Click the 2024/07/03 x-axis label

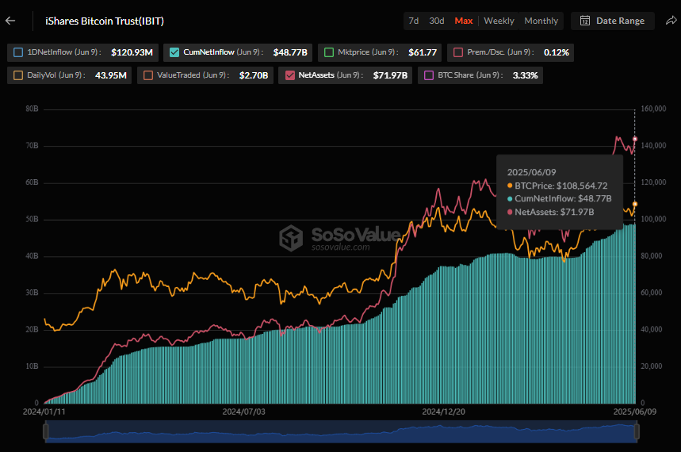243,412
